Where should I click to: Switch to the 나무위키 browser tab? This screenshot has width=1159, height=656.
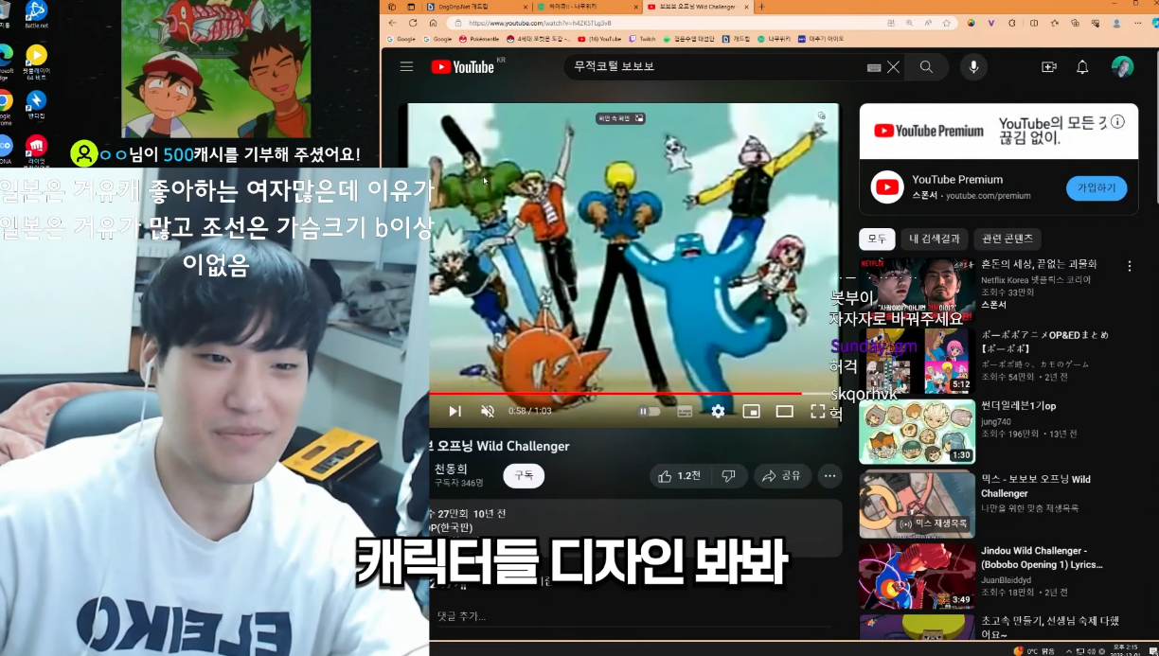[x=585, y=7]
